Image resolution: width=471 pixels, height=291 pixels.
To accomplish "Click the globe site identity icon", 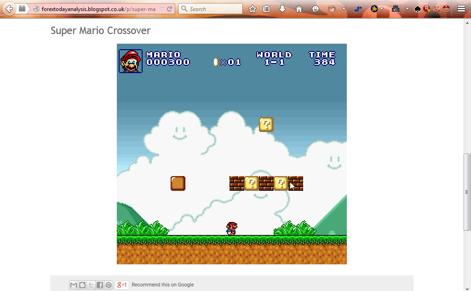I will (x=36, y=9).
